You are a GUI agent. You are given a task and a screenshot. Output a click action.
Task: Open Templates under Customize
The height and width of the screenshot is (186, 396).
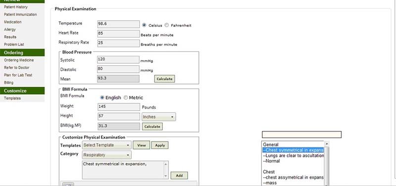point(12,98)
